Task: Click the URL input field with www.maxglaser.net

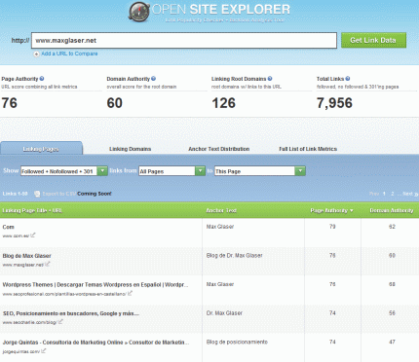Action: pos(184,41)
